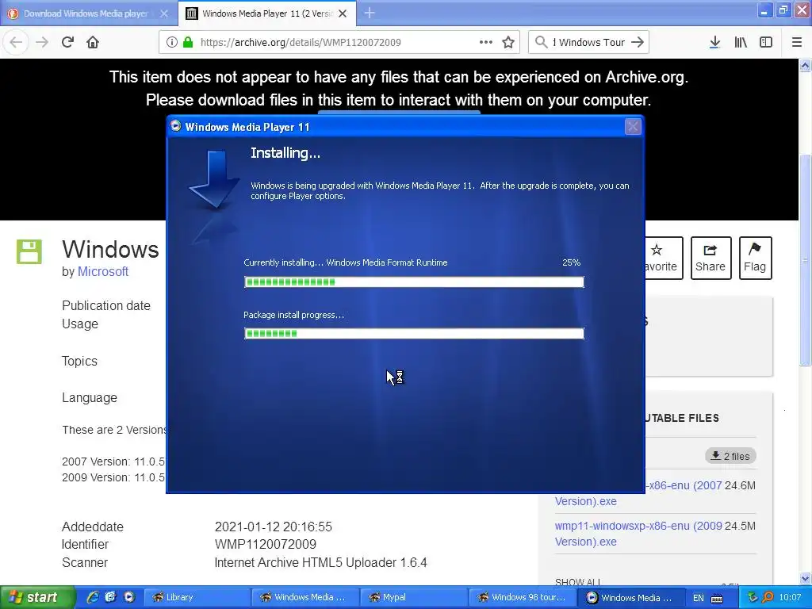Show site information icon in address bar

coord(171,43)
